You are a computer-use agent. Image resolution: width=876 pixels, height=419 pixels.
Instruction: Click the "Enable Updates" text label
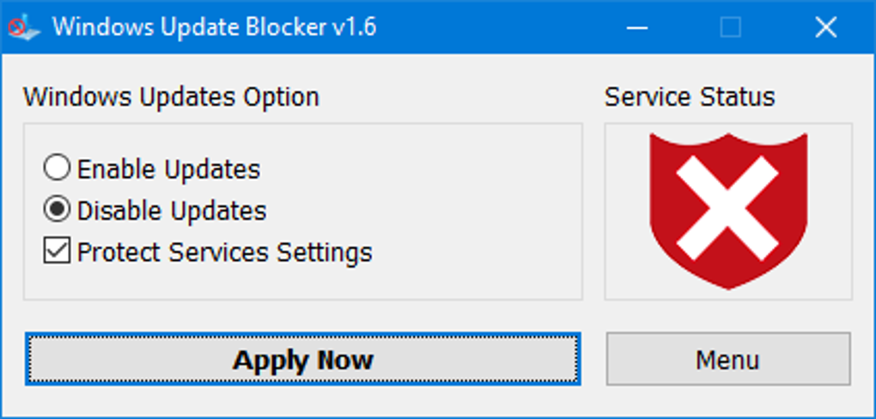coord(168,169)
